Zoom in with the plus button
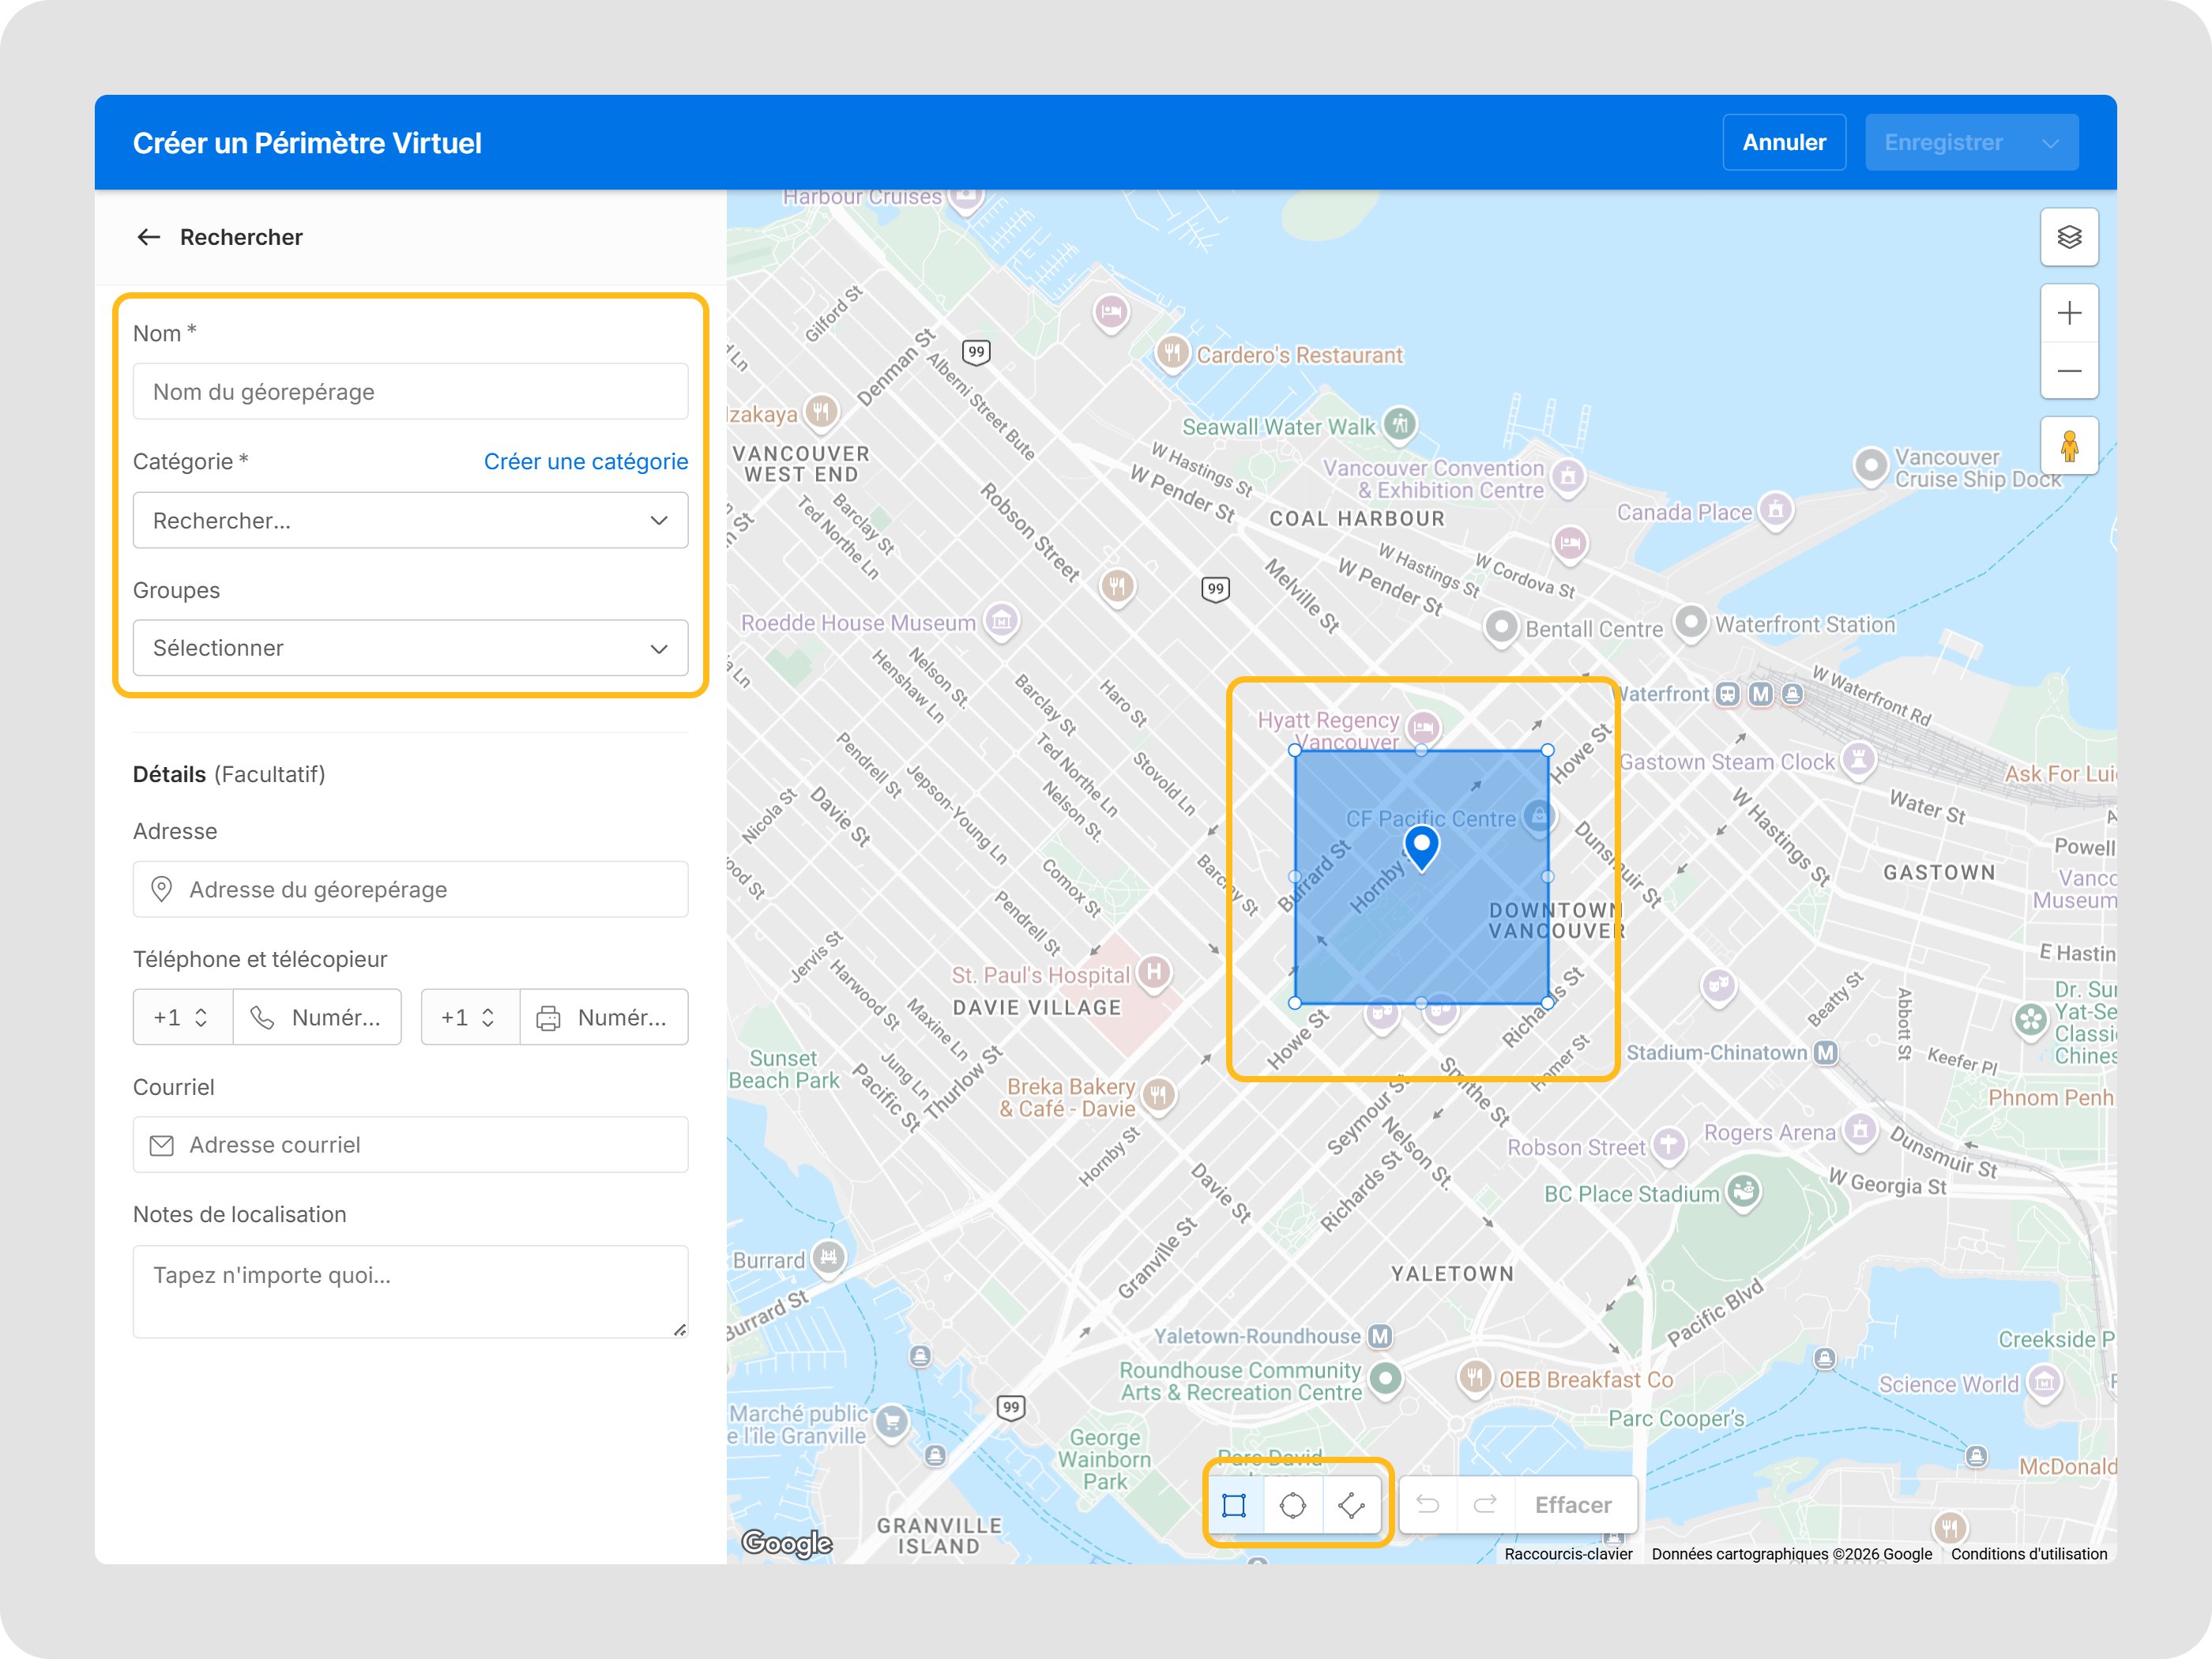Image resolution: width=2212 pixels, height=1659 pixels. [x=2068, y=313]
